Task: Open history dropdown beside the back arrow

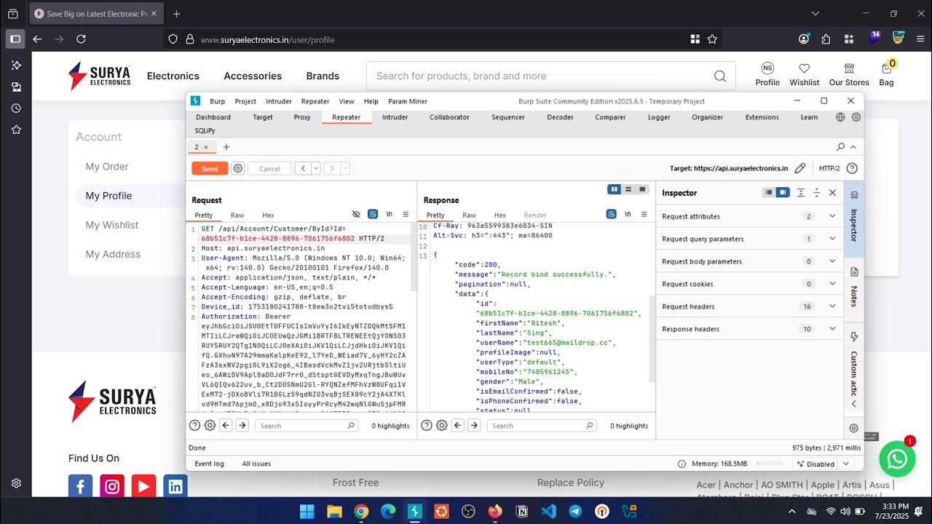Action: pos(316,168)
